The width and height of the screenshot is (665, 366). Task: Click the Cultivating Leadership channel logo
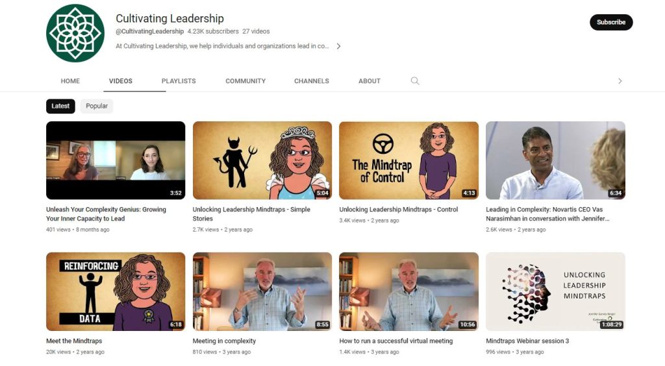click(75, 33)
